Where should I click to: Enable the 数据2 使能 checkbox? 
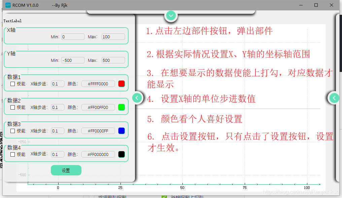click(13, 107)
